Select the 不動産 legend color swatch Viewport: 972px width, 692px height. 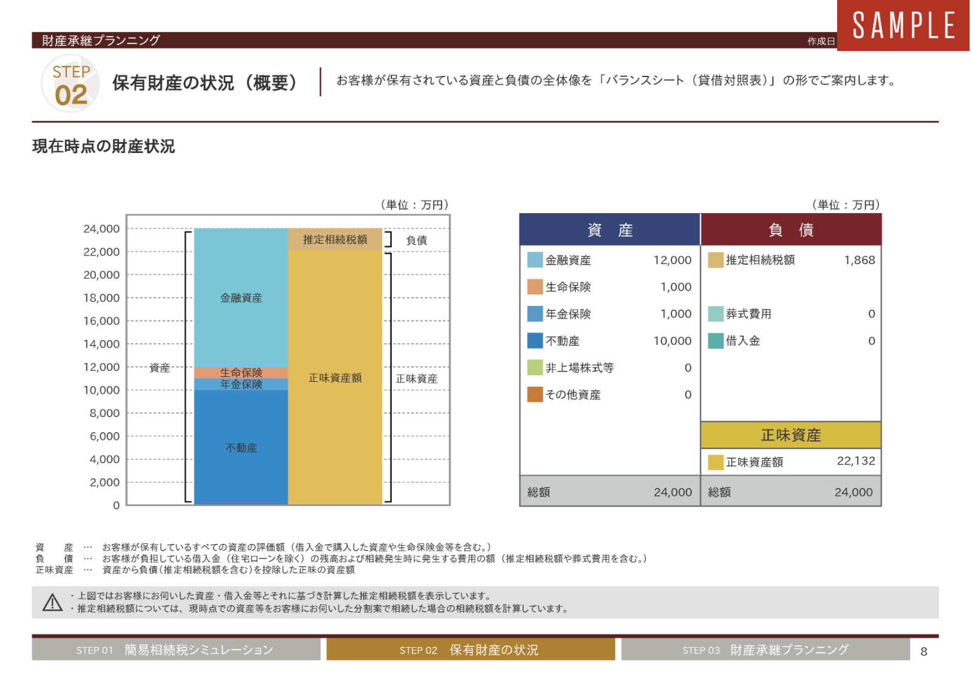tap(535, 341)
